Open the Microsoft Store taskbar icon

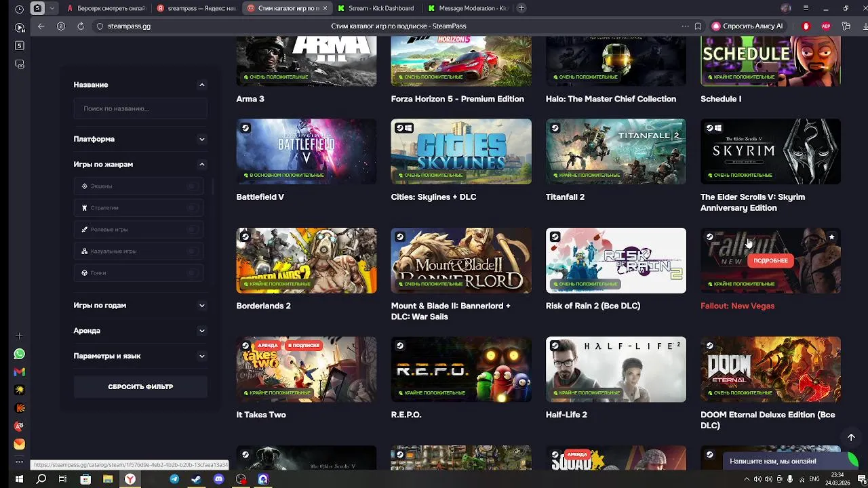pyautogui.click(x=85, y=479)
